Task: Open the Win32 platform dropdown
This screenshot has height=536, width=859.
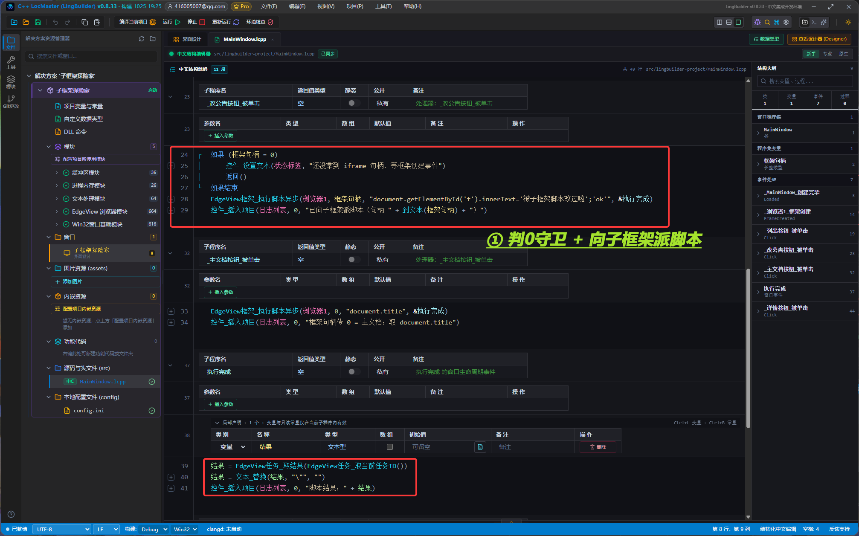Action: tap(185, 529)
